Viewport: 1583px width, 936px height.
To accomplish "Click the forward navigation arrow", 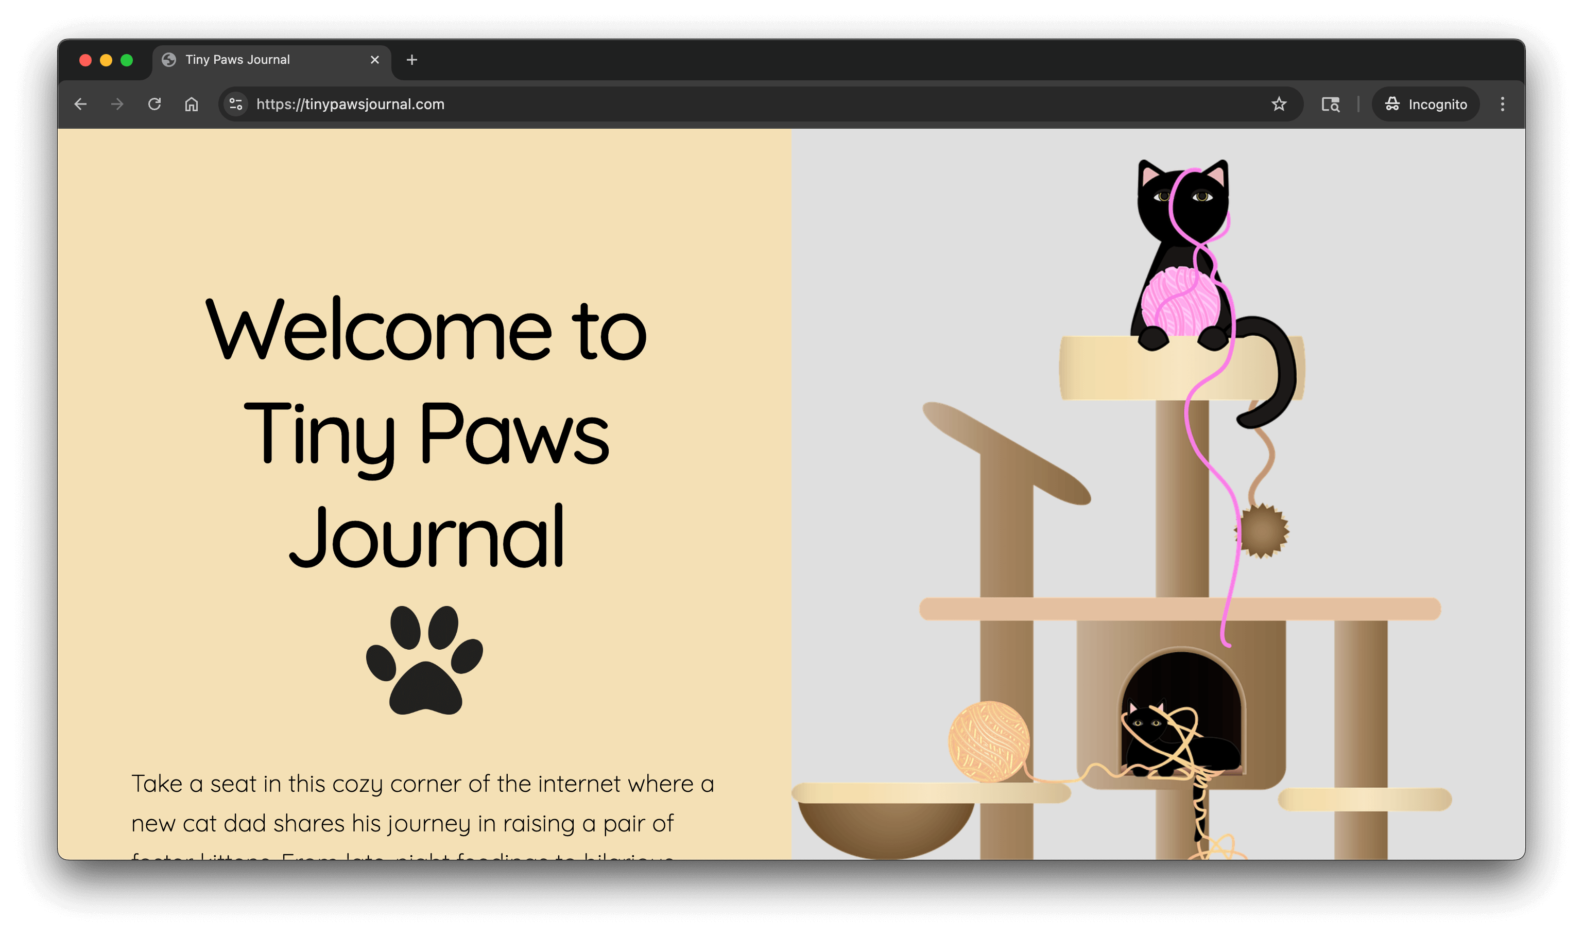I will tap(117, 104).
